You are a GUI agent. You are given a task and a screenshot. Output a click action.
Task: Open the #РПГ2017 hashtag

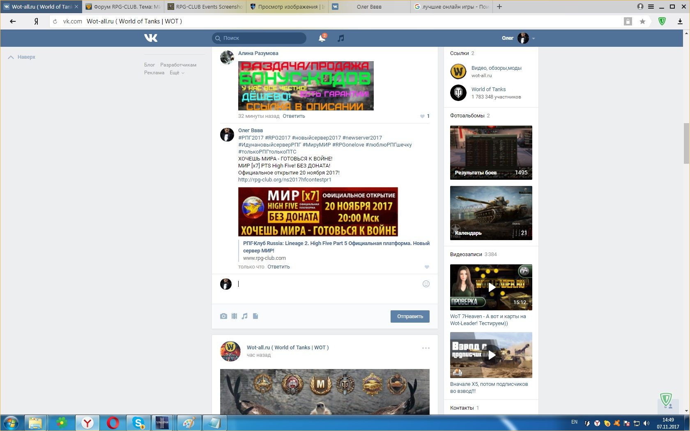(251, 138)
